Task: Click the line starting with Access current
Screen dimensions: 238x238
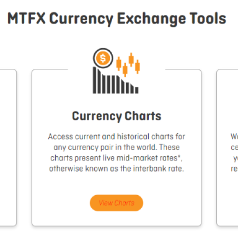Action: (116, 136)
